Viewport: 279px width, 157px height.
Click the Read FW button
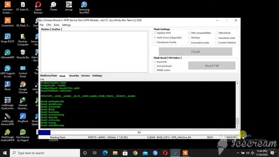(x=212, y=66)
